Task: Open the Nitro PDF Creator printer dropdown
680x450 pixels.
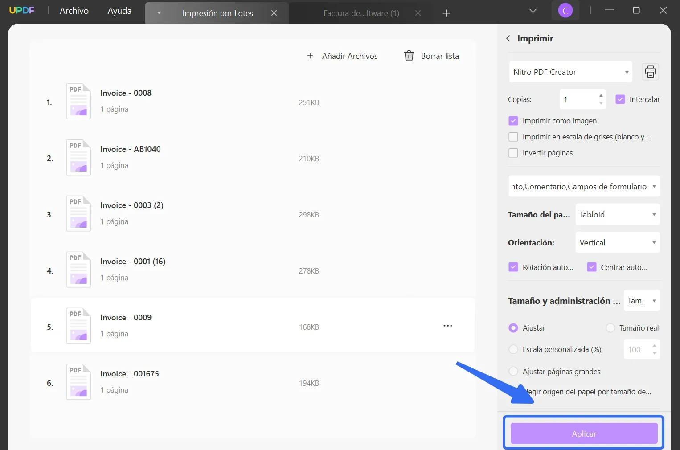Action: (x=570, y=72)
